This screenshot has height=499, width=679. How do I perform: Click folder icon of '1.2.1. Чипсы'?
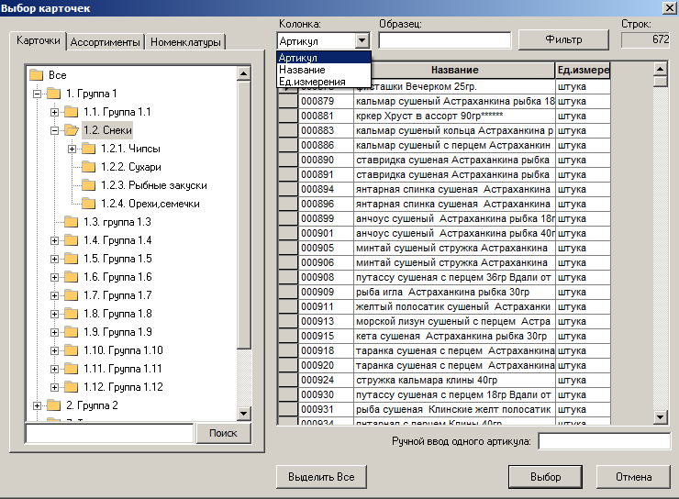click(88, 149)
